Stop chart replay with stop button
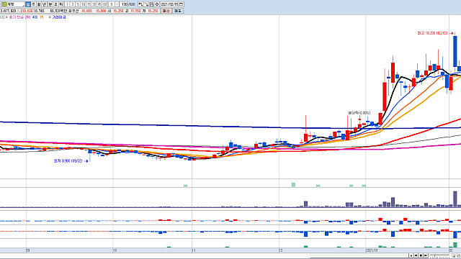 pos(421,255)
